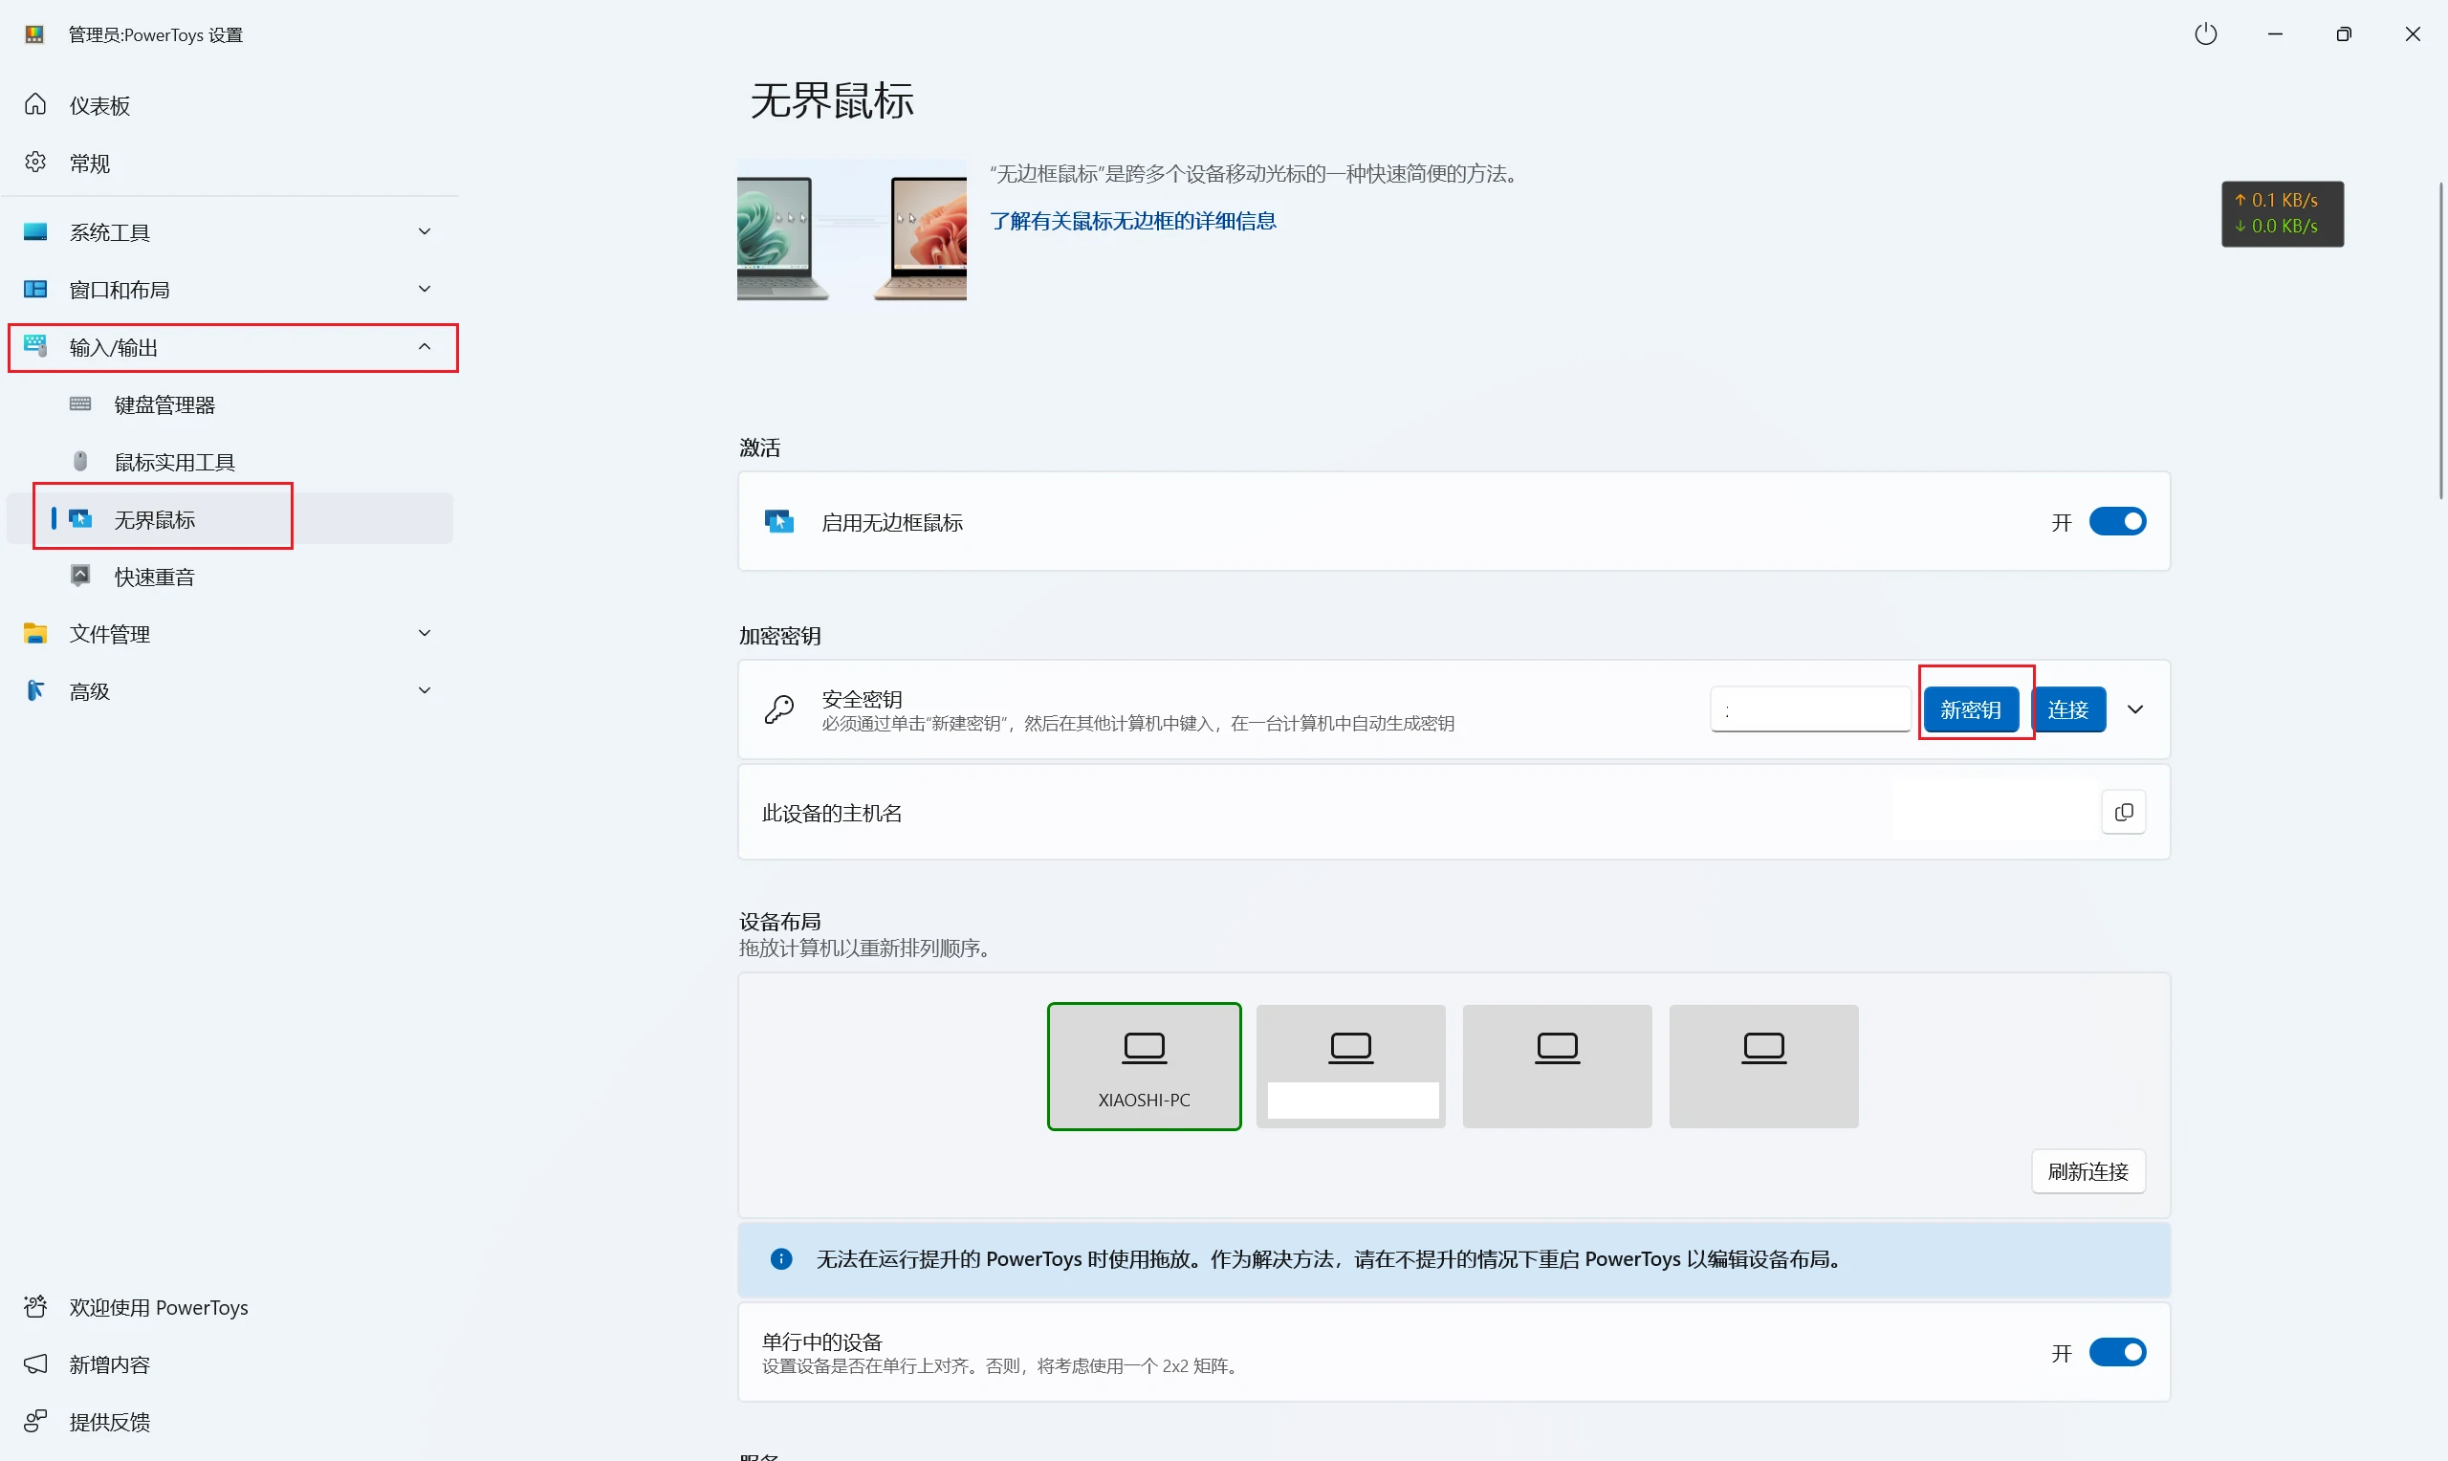Open 快速重音 in the sidebar

pos(229,576)
